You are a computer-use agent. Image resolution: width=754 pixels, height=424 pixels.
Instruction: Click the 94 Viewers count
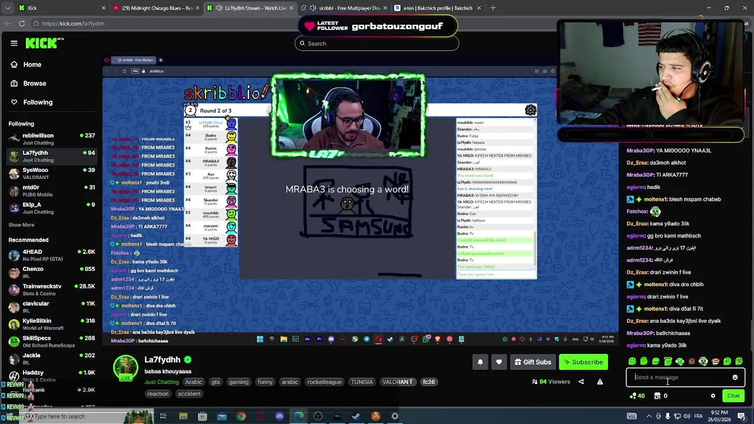coord(551,382)
